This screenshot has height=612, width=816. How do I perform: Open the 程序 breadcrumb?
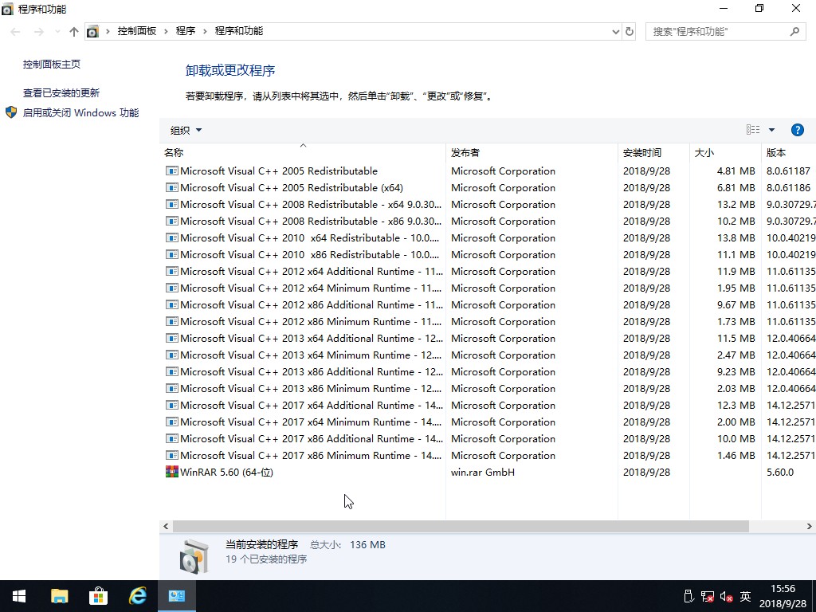tap(185, 31)
